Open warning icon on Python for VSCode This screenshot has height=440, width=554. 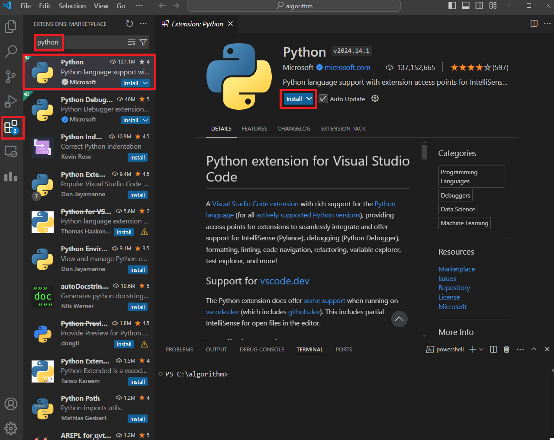145,232
